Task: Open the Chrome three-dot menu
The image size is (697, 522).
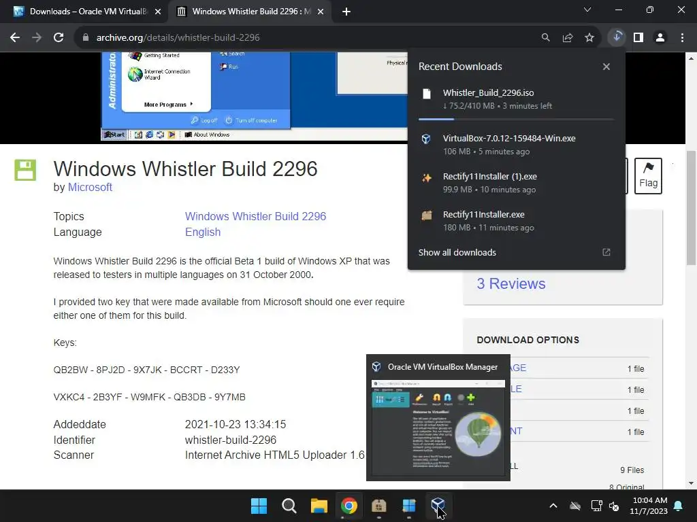Action: pyautogui.click(x=682, y=38)
